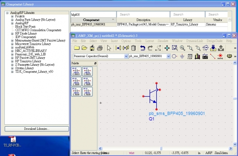Select muRataLibWeb in the library tree
The image size is (238, 156).
click(25, 48)
